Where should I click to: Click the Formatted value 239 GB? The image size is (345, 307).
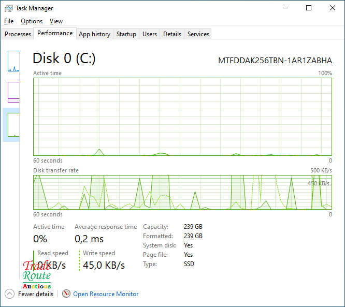pyautogui.click(x=193, y=236)
